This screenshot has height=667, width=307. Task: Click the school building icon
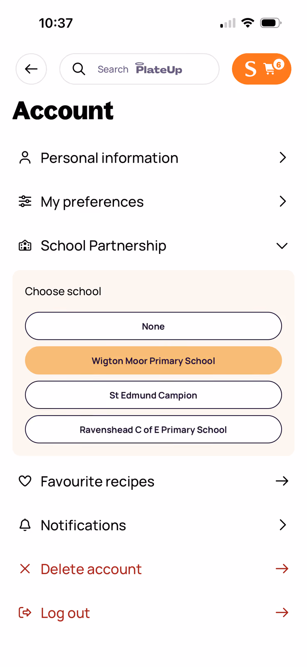[x=25, y=246]
